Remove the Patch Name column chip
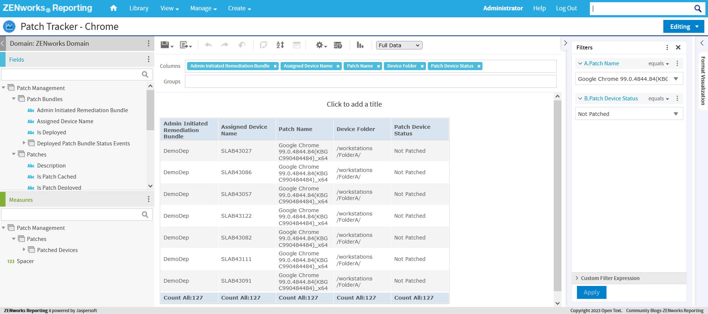This screenshot has width=708, height=314. (x=378, y=66)
